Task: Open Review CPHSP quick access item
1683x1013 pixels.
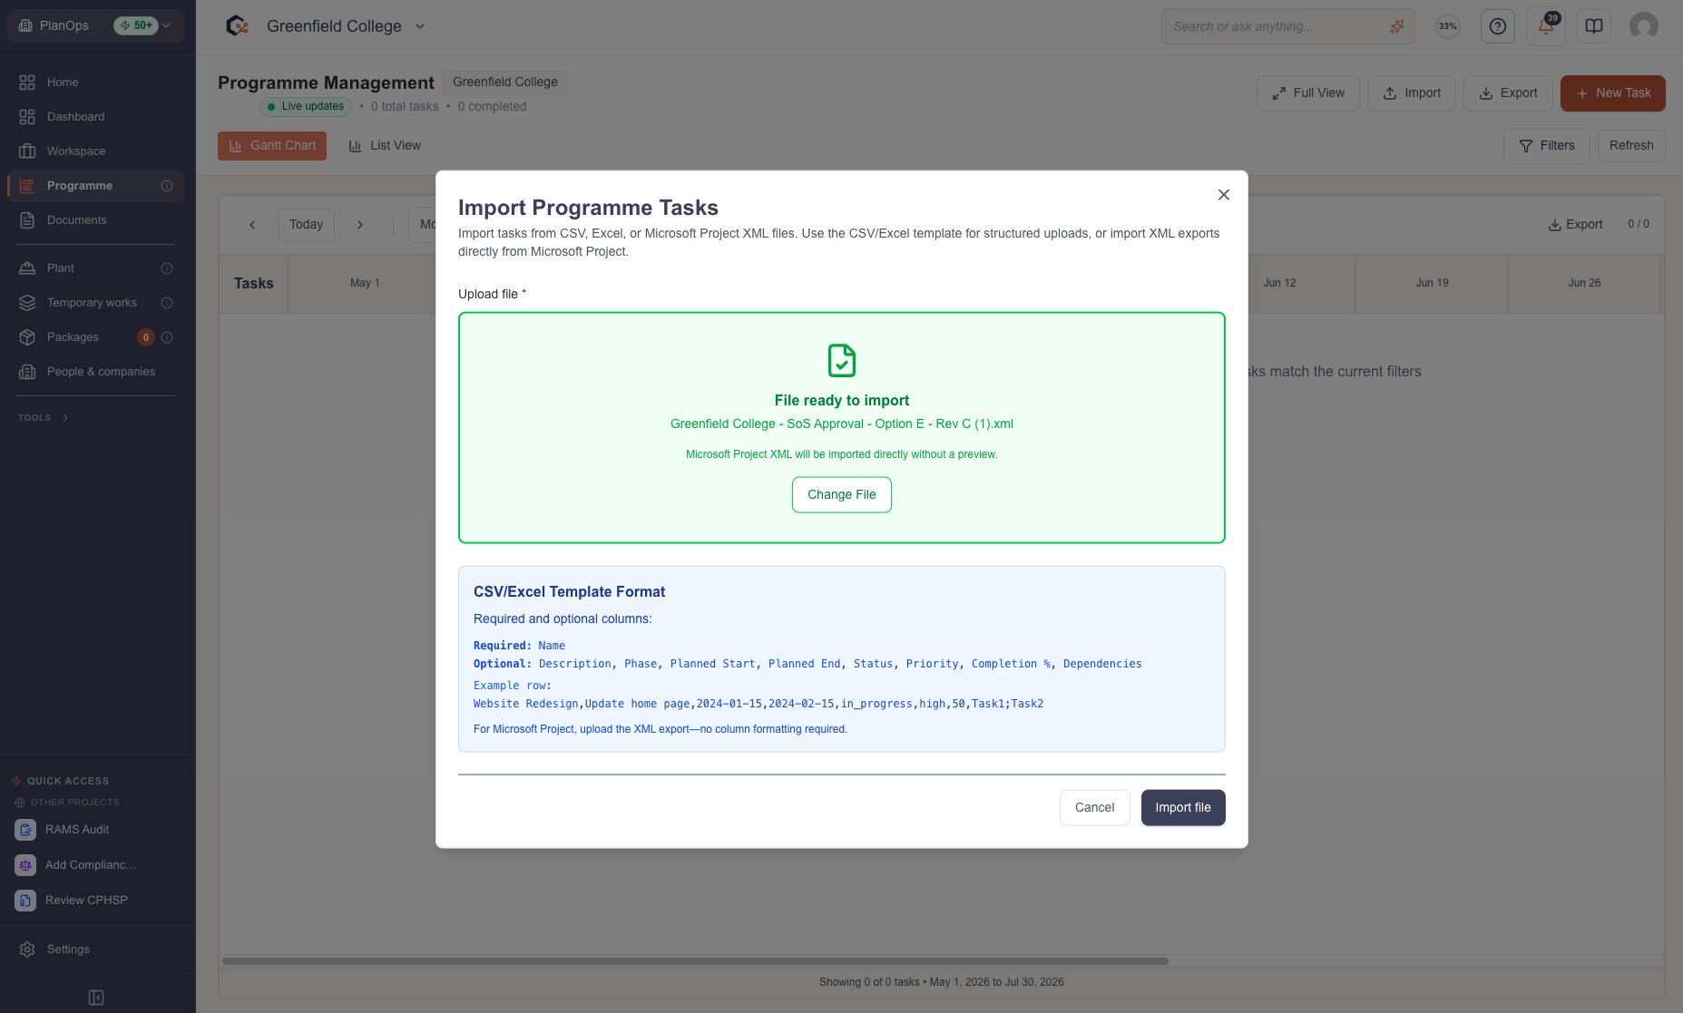Action: (x=95, y=900)
